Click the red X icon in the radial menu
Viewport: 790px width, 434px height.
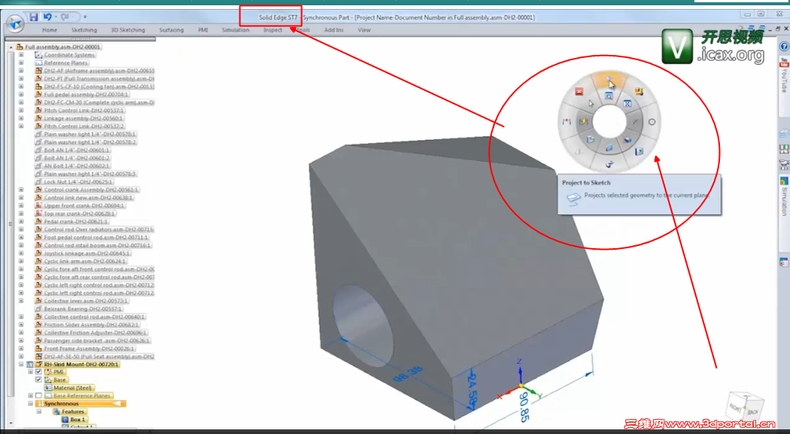click(579, 91)
